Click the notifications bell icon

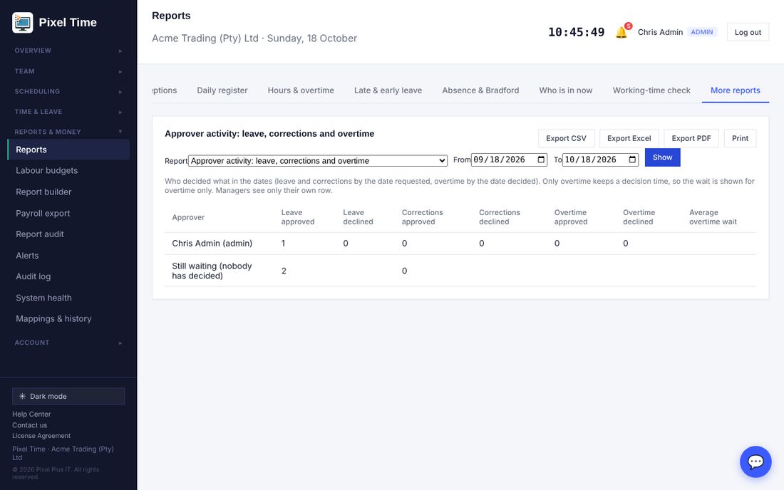coord(621,33)
